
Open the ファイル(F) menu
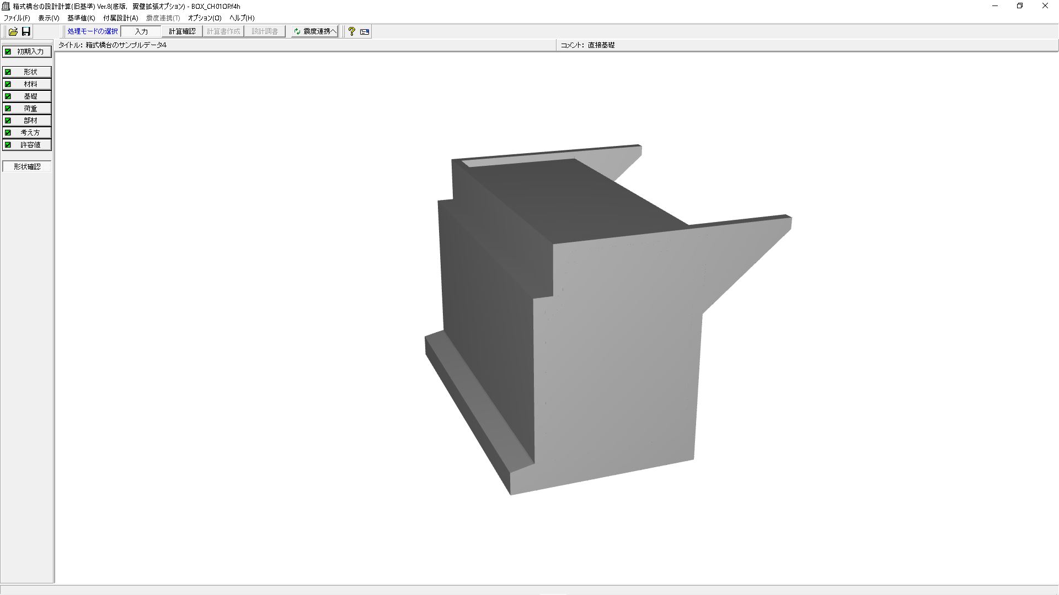(x=17, y=18)
